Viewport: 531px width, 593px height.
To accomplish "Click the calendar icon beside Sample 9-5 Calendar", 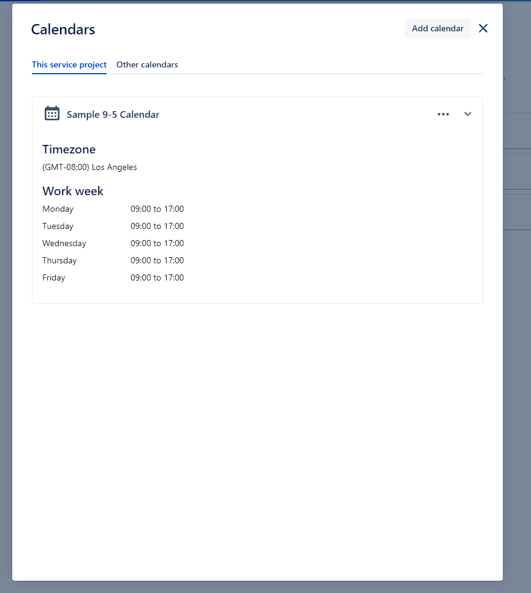I will 52,114.
